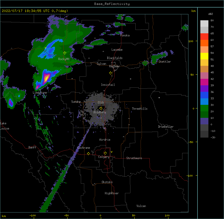Click the Strathmore label
224x219 pixels.
(x=134, y=158)
